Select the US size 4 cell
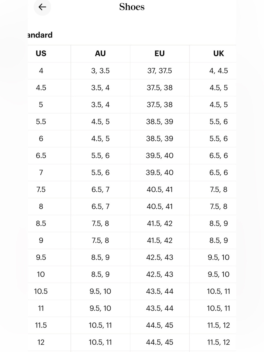Screen dimensions: 264x352 pos(41,71)
